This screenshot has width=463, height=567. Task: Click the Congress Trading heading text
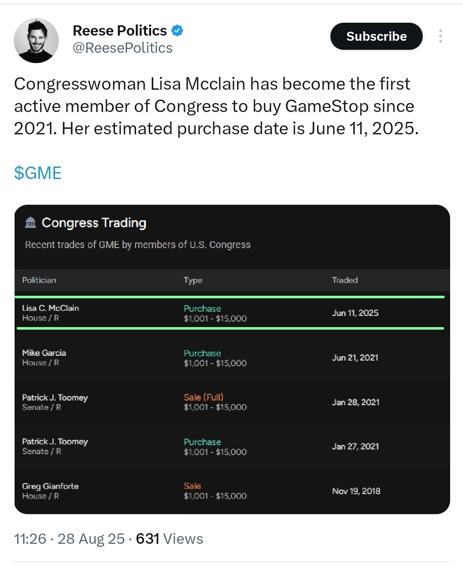pos(94,222)
